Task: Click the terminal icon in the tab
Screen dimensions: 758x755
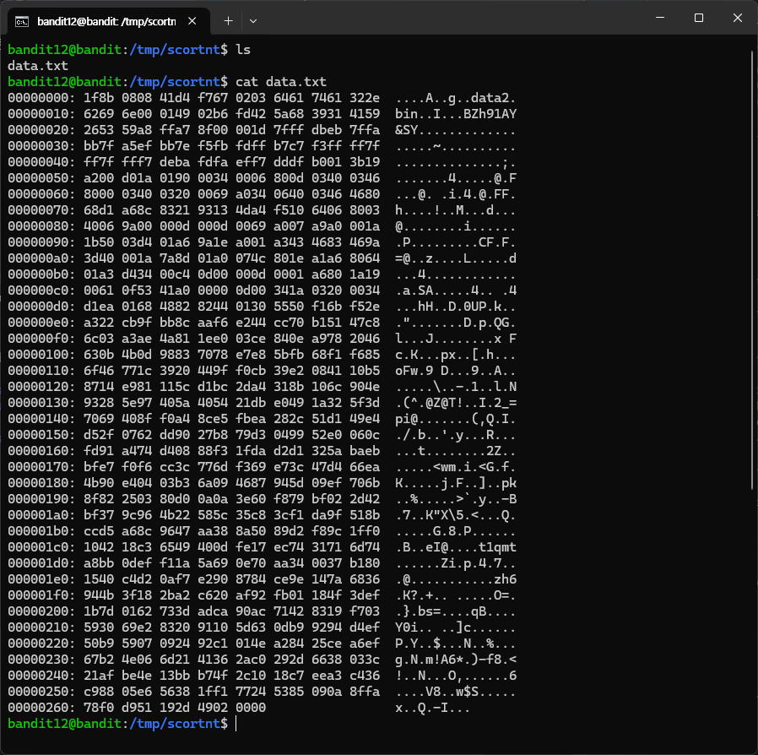Action: 22,21
